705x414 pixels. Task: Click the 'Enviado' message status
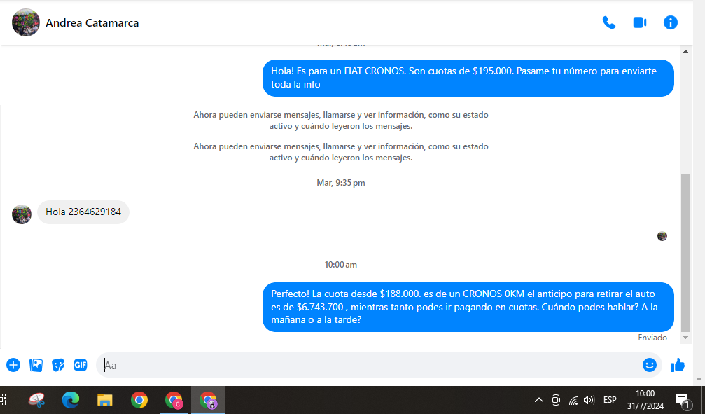pyautogui.click(x=652, y=338)
